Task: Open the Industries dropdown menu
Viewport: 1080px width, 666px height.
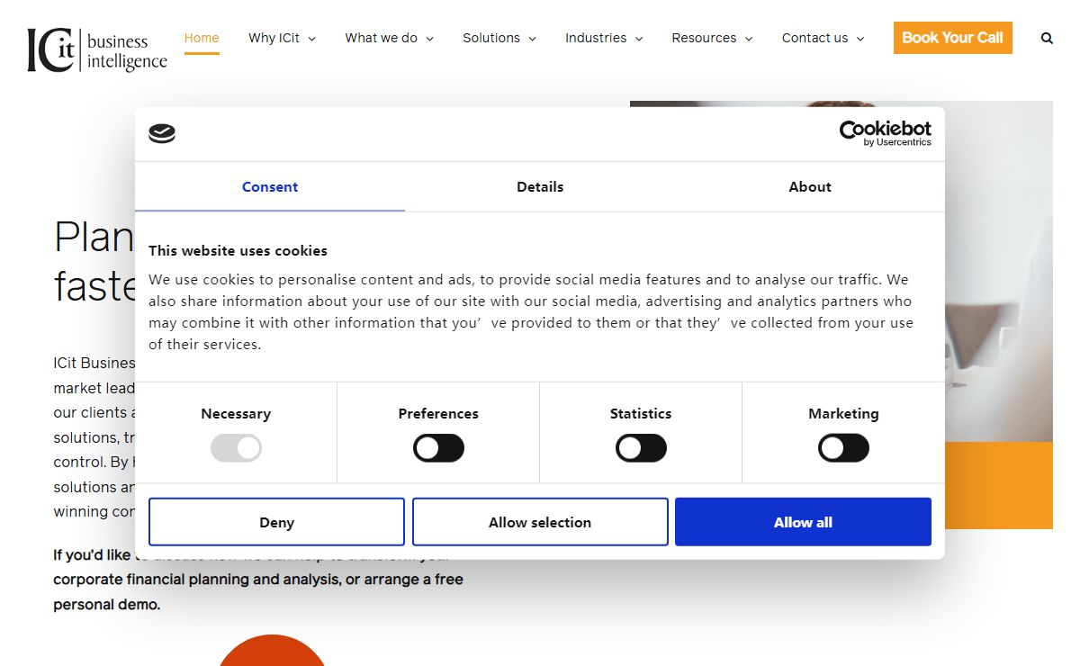Action: click(x=604, y=38)
